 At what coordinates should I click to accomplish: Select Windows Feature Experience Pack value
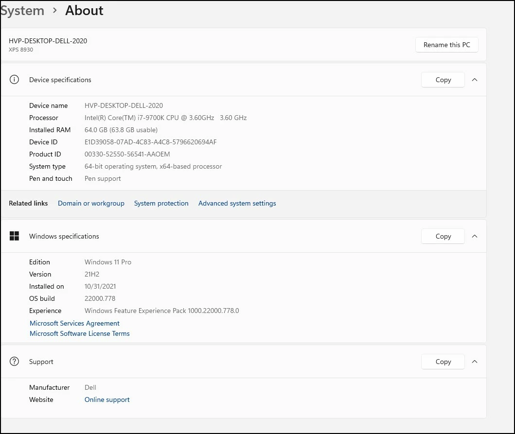pos(161,311)
